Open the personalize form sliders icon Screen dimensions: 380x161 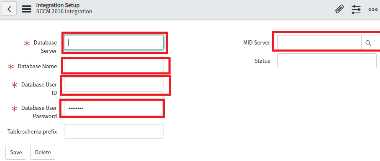(x=356, y=10)
